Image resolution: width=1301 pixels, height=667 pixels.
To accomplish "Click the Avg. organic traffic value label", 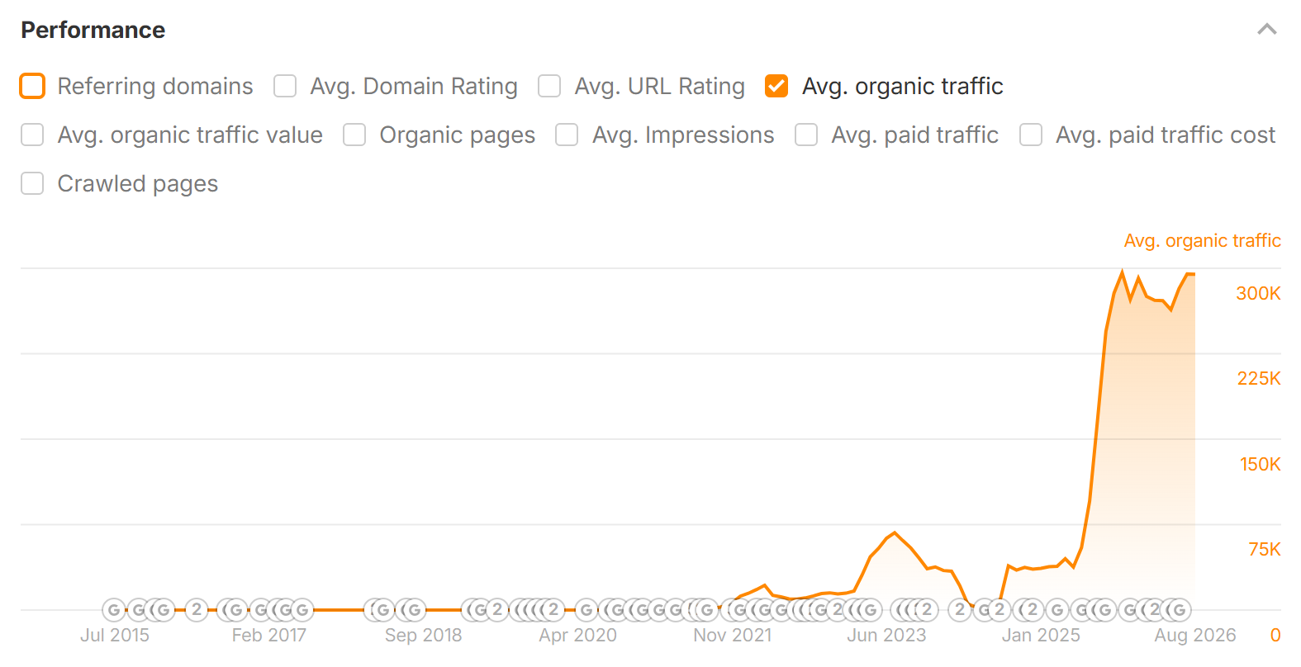I will [190, 135].
